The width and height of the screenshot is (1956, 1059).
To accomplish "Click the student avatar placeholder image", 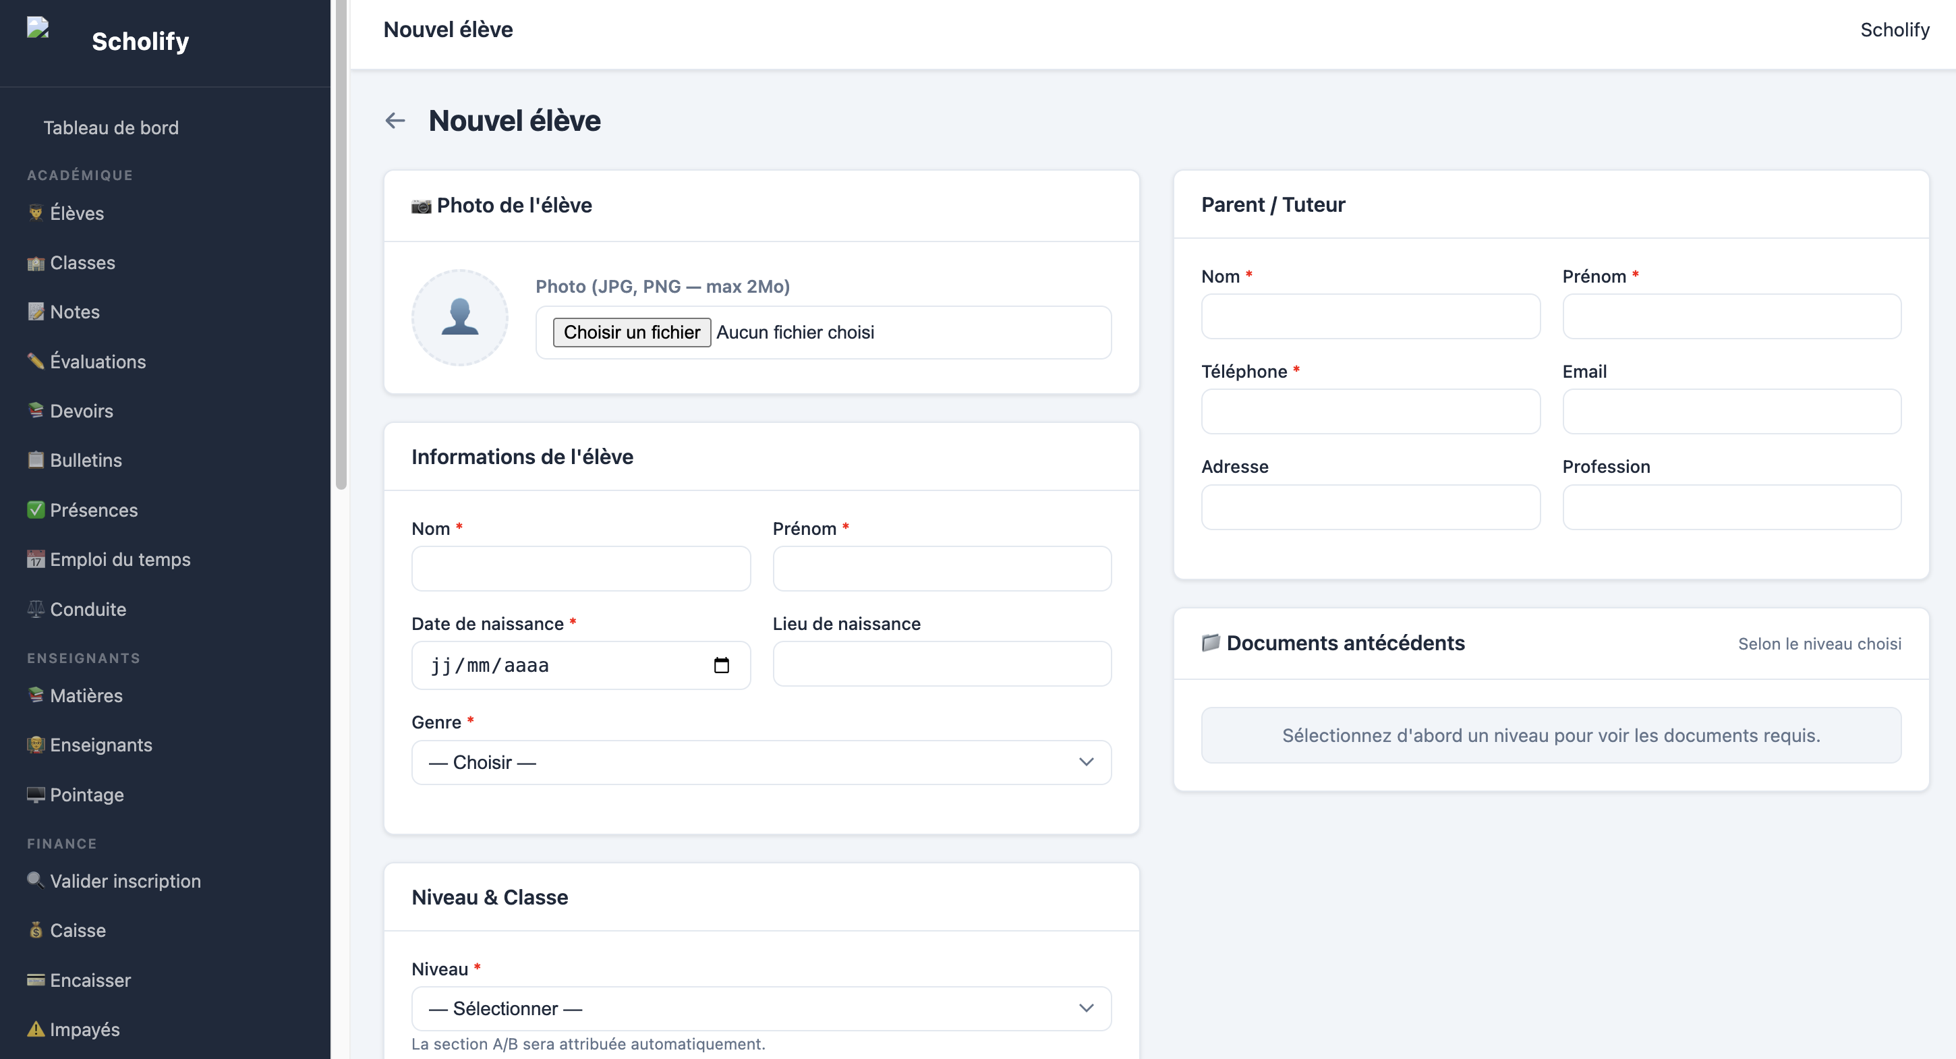I will [460, 317].
